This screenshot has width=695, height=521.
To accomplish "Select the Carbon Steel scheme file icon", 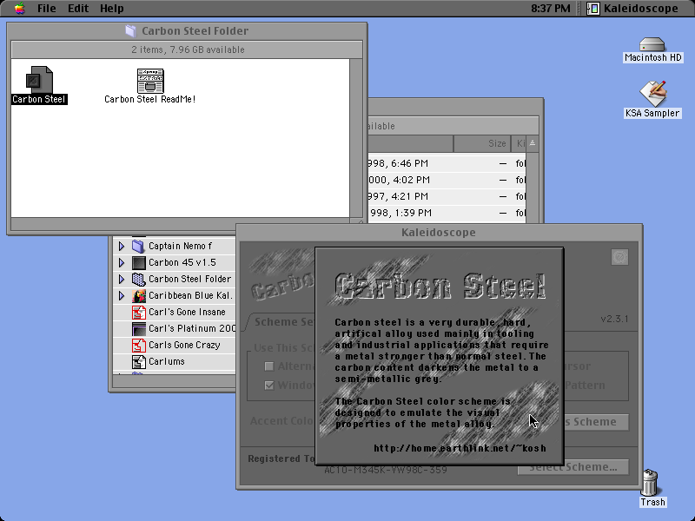I will [x=39, y=80].
